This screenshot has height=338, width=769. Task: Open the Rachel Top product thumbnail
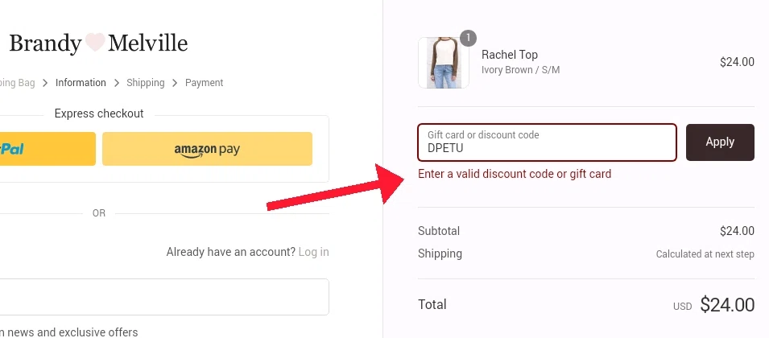pyautogui.click(x=443, y=63)
